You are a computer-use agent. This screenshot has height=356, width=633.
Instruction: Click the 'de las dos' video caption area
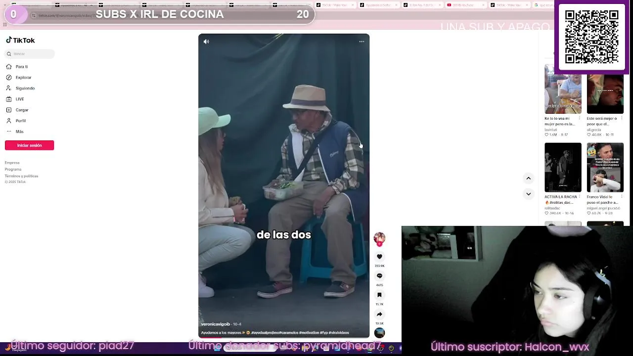point(284,235)
